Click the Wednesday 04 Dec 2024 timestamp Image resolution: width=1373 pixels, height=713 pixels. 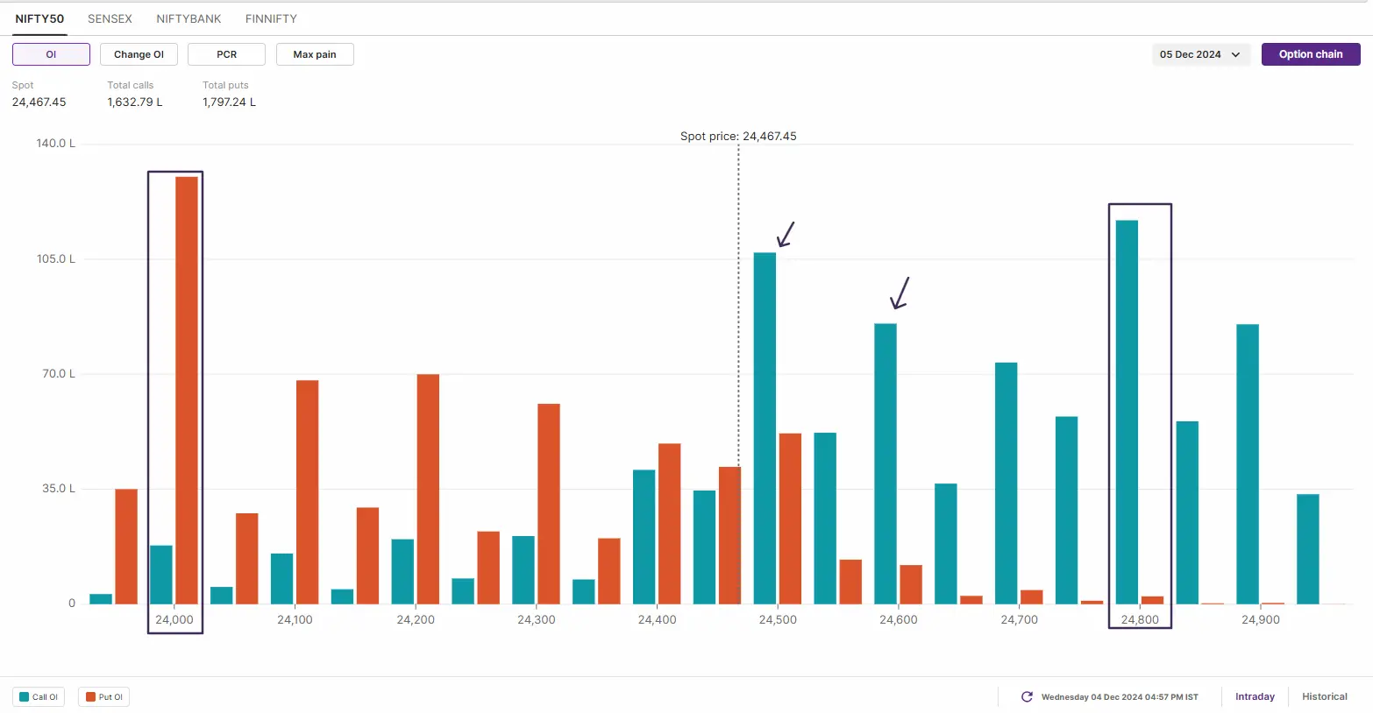1120,697
